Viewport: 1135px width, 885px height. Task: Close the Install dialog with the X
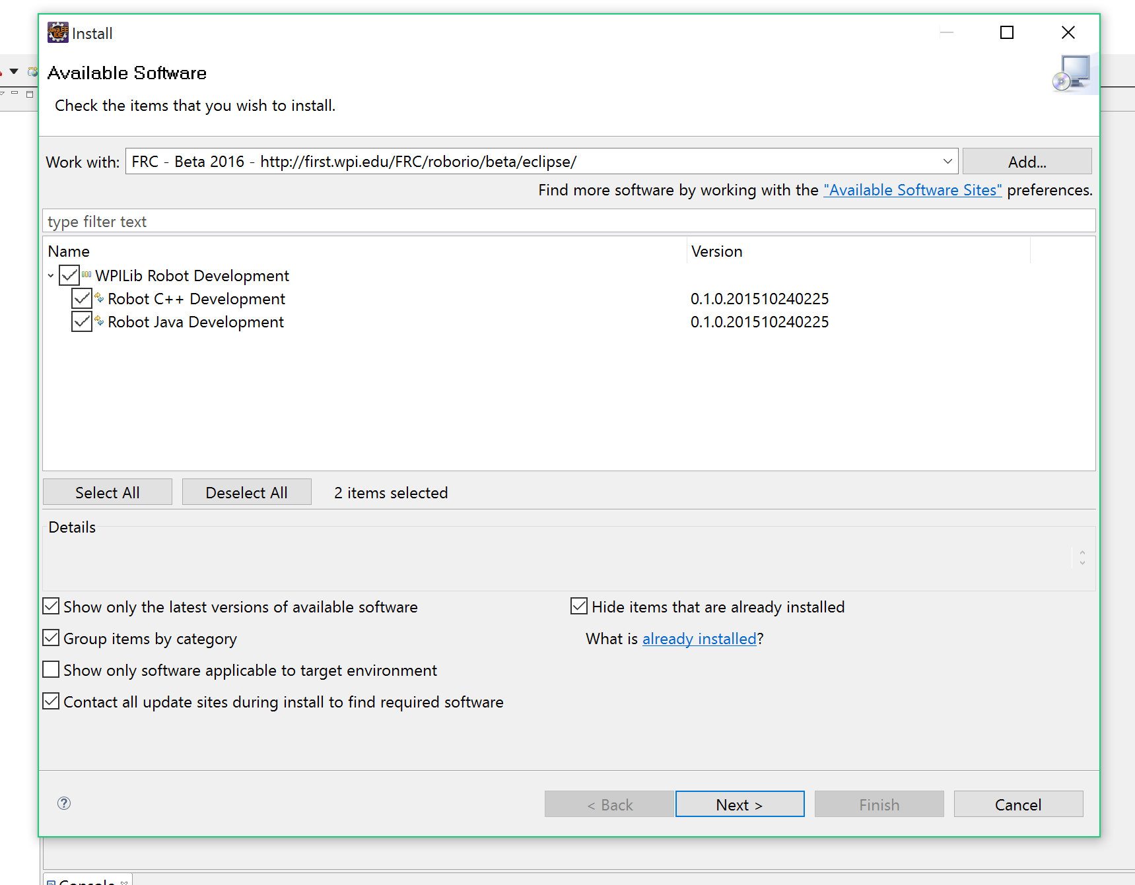[x=1068, y=32]
